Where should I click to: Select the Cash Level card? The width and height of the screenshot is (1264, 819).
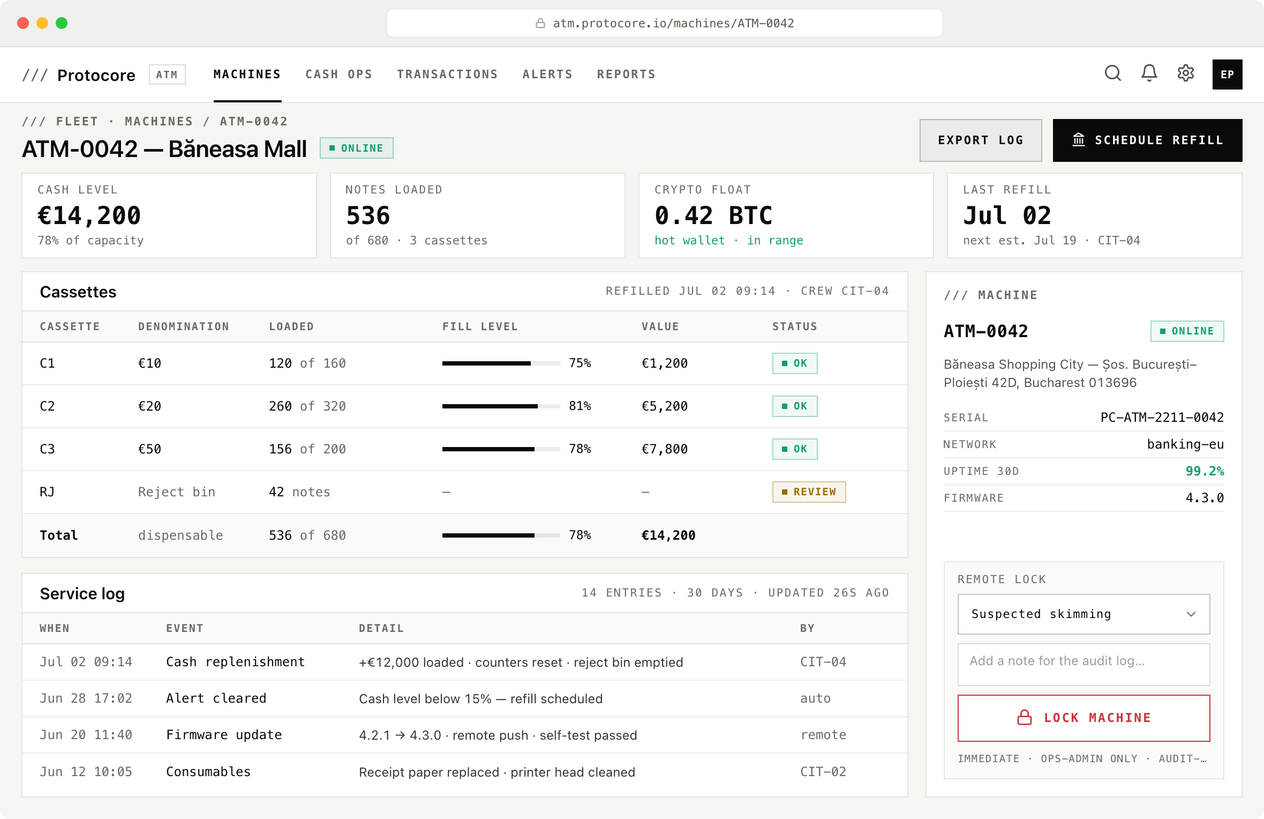pos(169,215)
